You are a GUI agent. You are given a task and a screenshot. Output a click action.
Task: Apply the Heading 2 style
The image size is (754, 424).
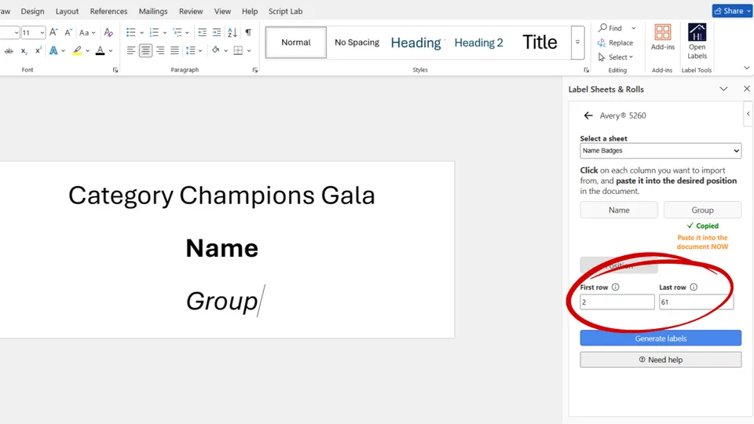(478, 42)
